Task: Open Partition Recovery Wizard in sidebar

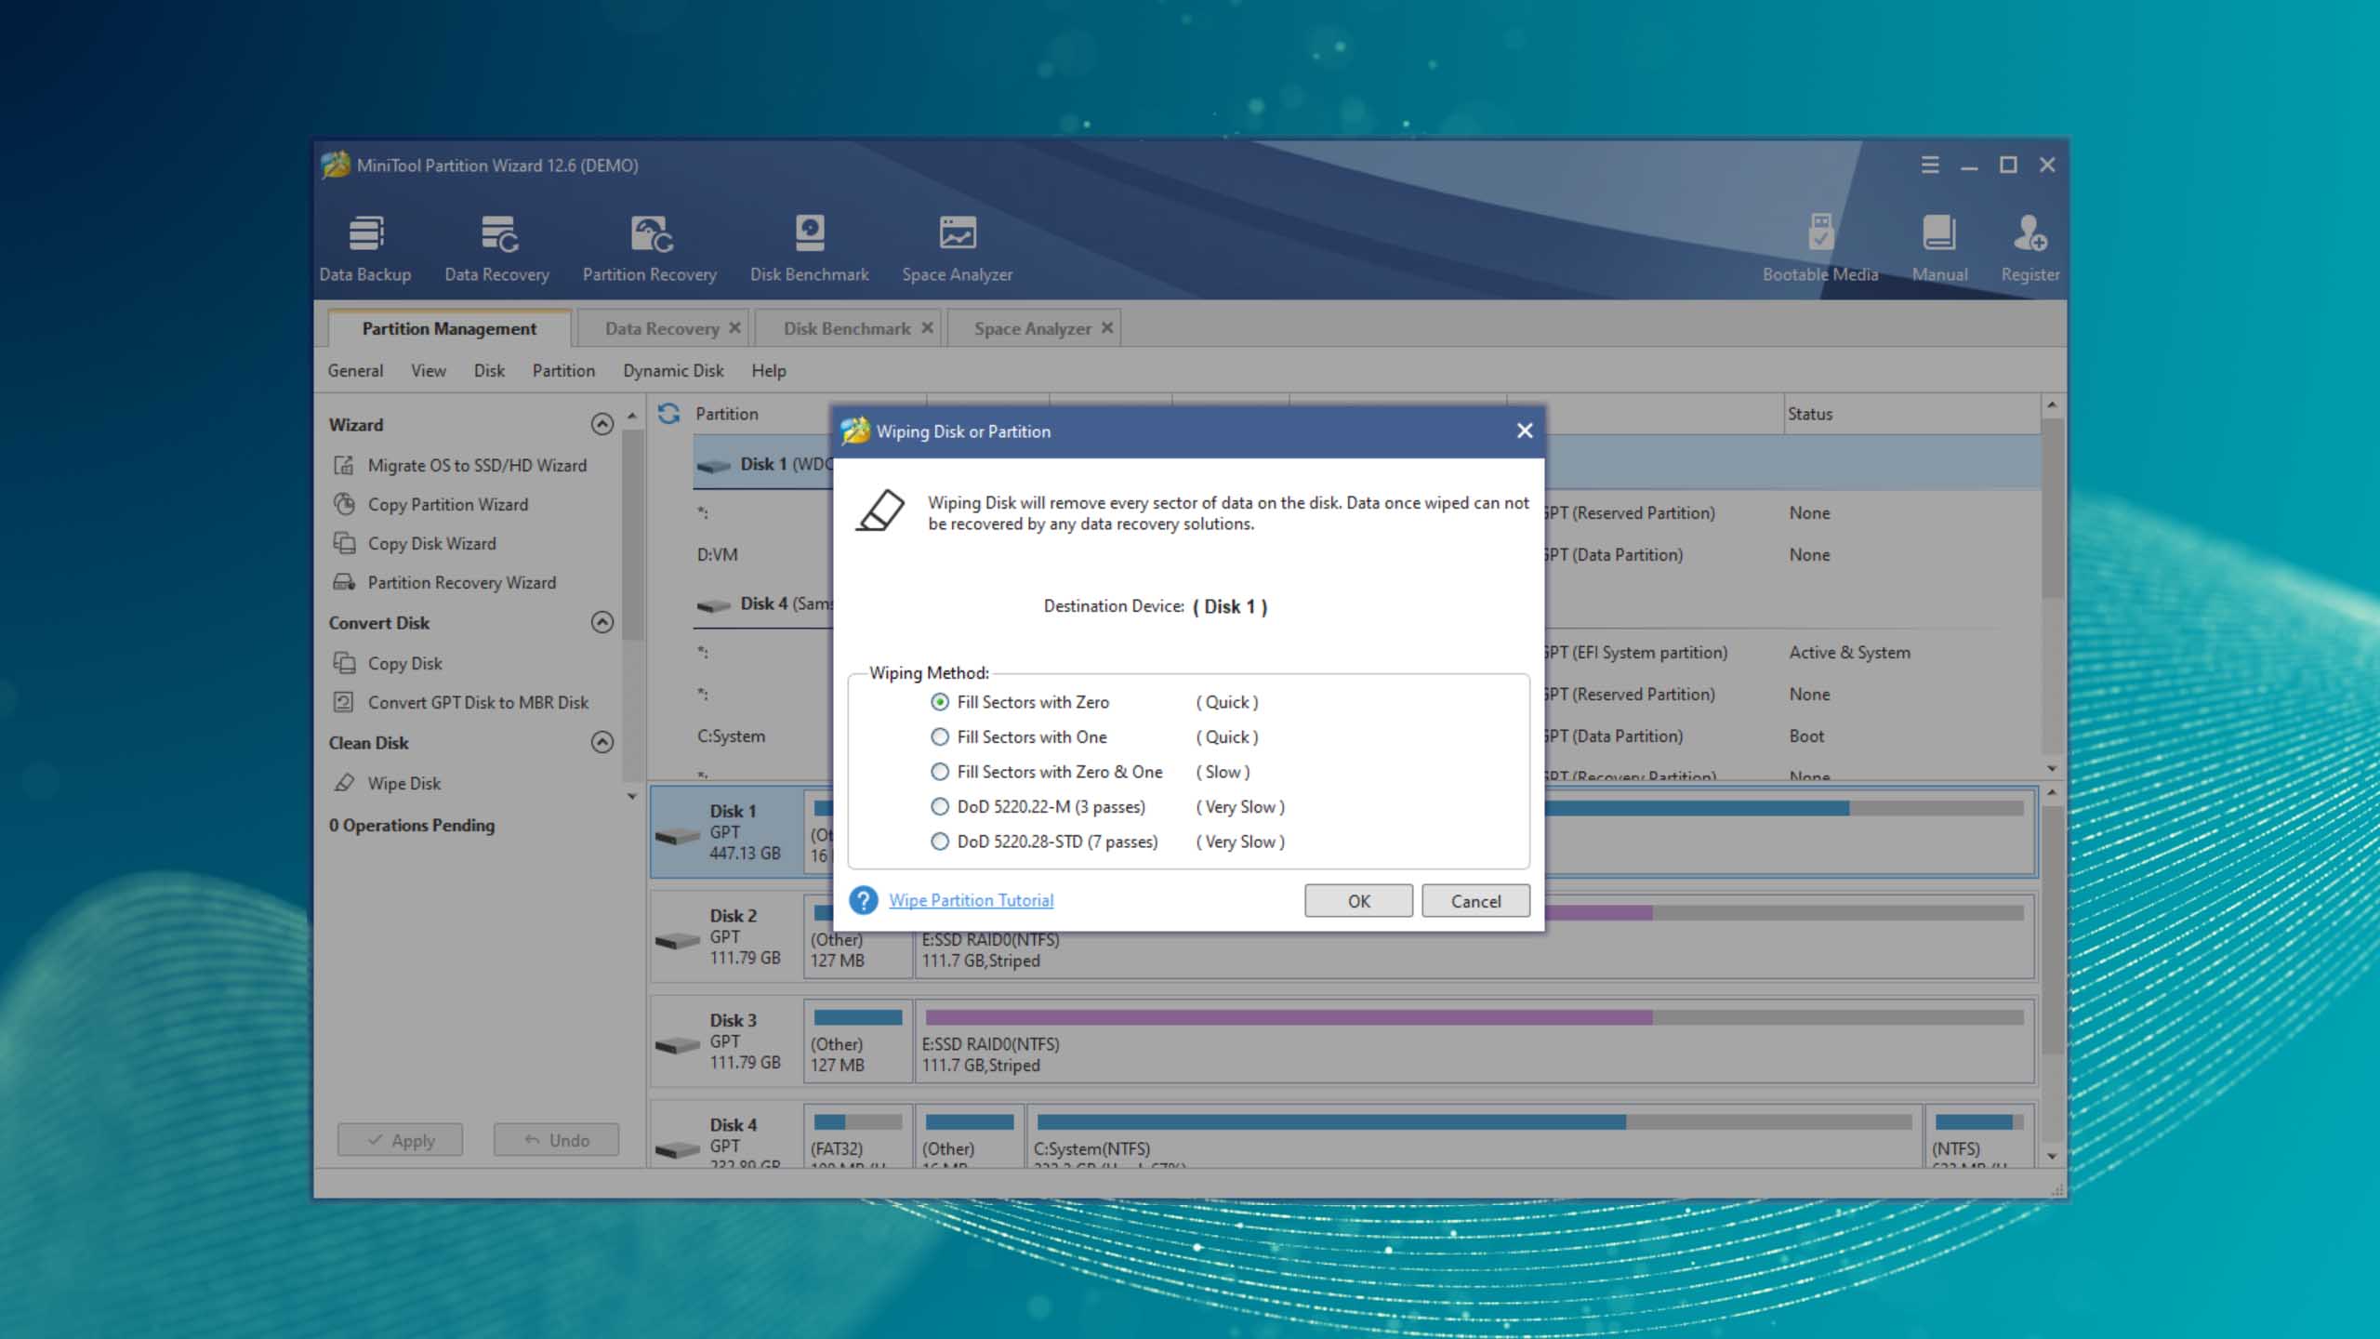Action: [445, 582]
